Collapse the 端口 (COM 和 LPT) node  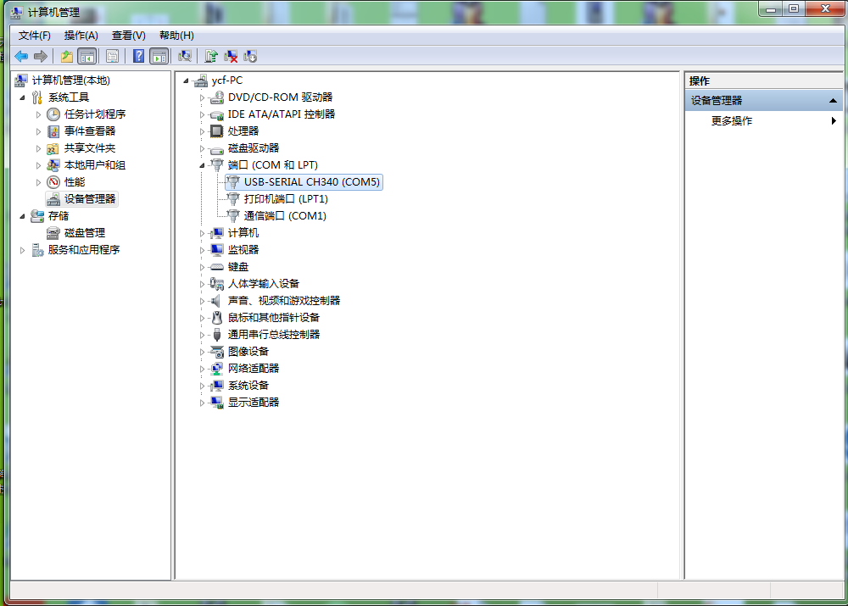tap(202, 165)
